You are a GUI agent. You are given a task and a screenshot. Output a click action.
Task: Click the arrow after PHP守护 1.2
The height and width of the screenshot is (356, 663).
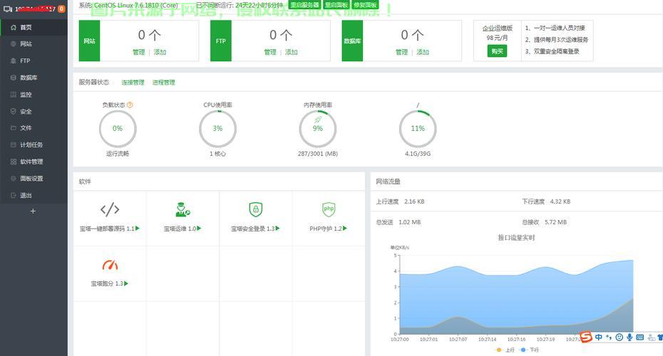tap(345, 229)
